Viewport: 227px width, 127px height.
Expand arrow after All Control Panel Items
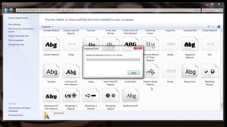[x=63, y=10]
